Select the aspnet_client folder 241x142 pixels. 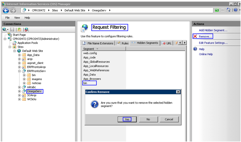coord(35,63)
